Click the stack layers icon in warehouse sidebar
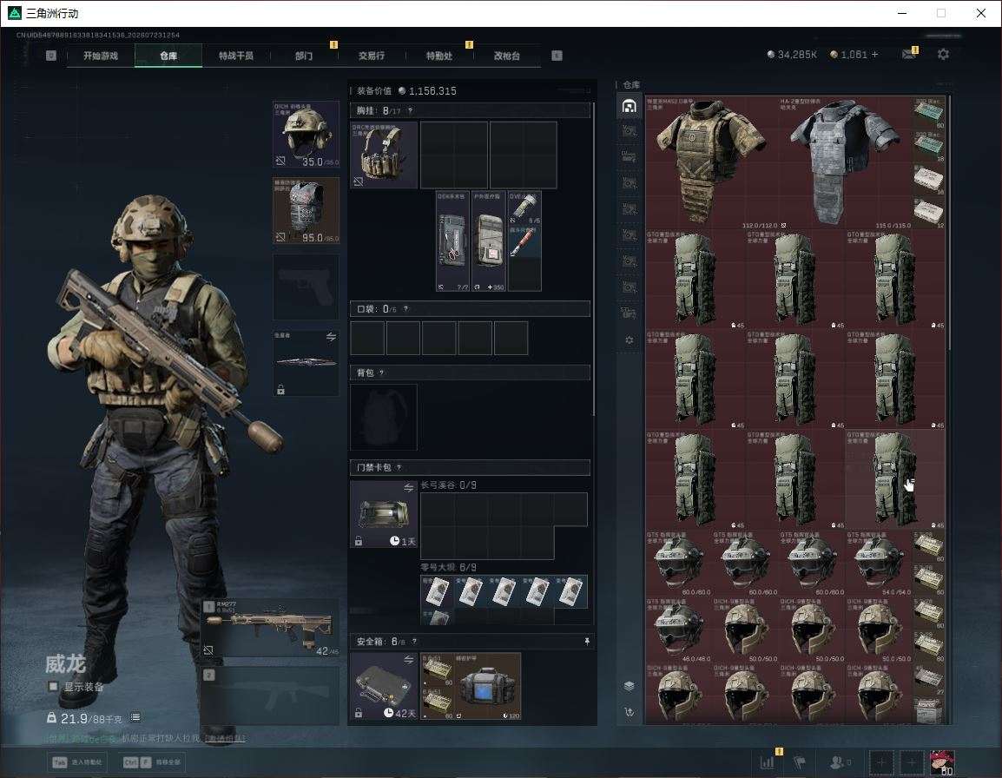The height and width of the screenshot is (778, 1002). click(x=629, y=686)
